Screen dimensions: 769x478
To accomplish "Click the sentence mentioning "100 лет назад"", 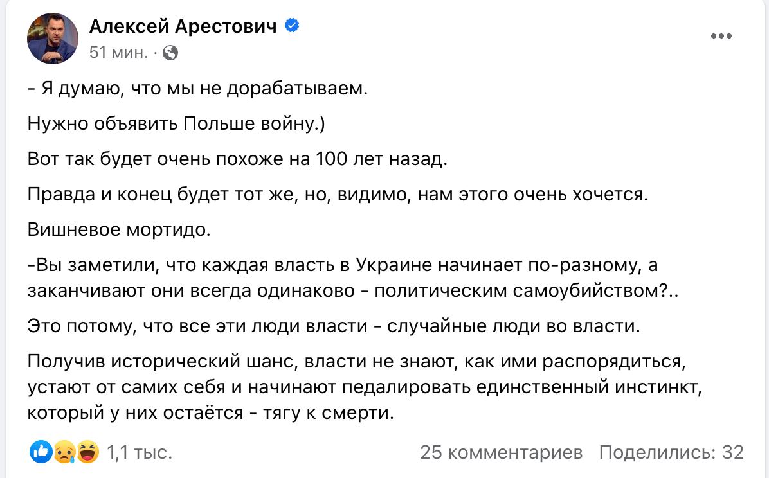I will pyautogui.click(x=237, y=159).
